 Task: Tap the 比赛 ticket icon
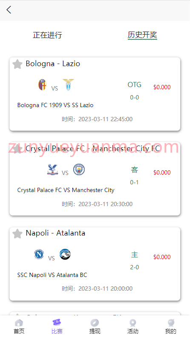[57, 323]
